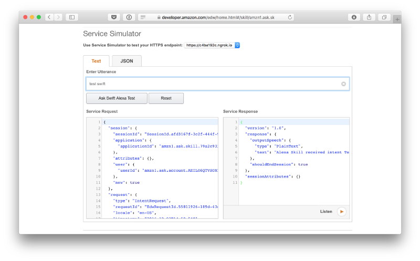Show the Safari downloads list
This screenshot has width=420, height=261.
pyautogui.click(x=354, y=17)
